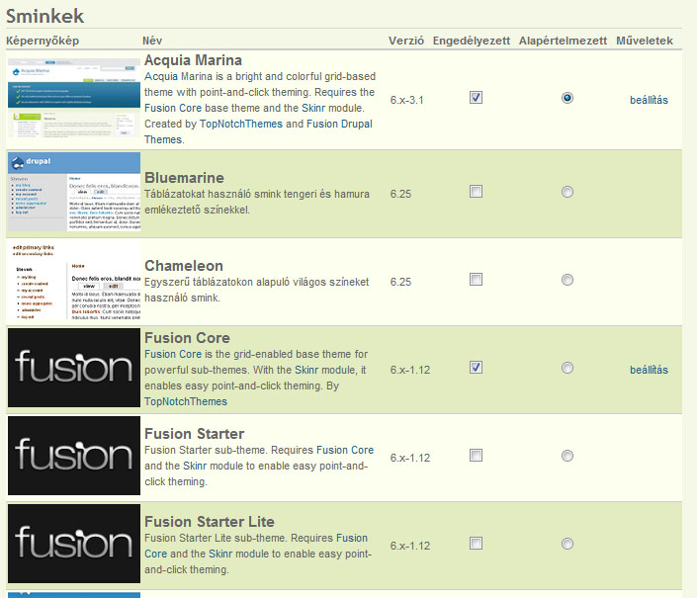The image size is (697, 598).
Task: Click the Fusion Starter Lite logo thumbnail
Action: [74, 544]
